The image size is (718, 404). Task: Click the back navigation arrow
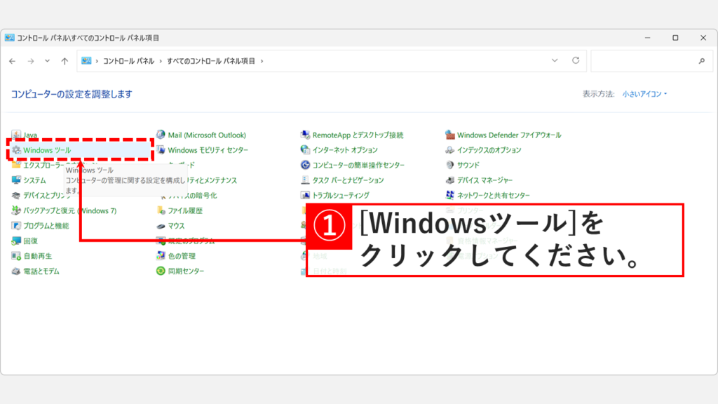point(13,60)
